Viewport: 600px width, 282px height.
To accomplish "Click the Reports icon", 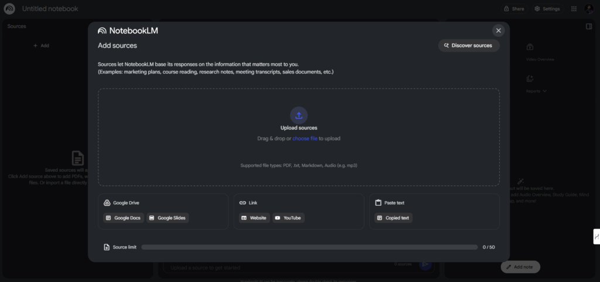I will [x=530, y=79].
